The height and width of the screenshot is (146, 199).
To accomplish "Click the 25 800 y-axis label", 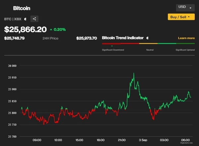I will 12,113.
